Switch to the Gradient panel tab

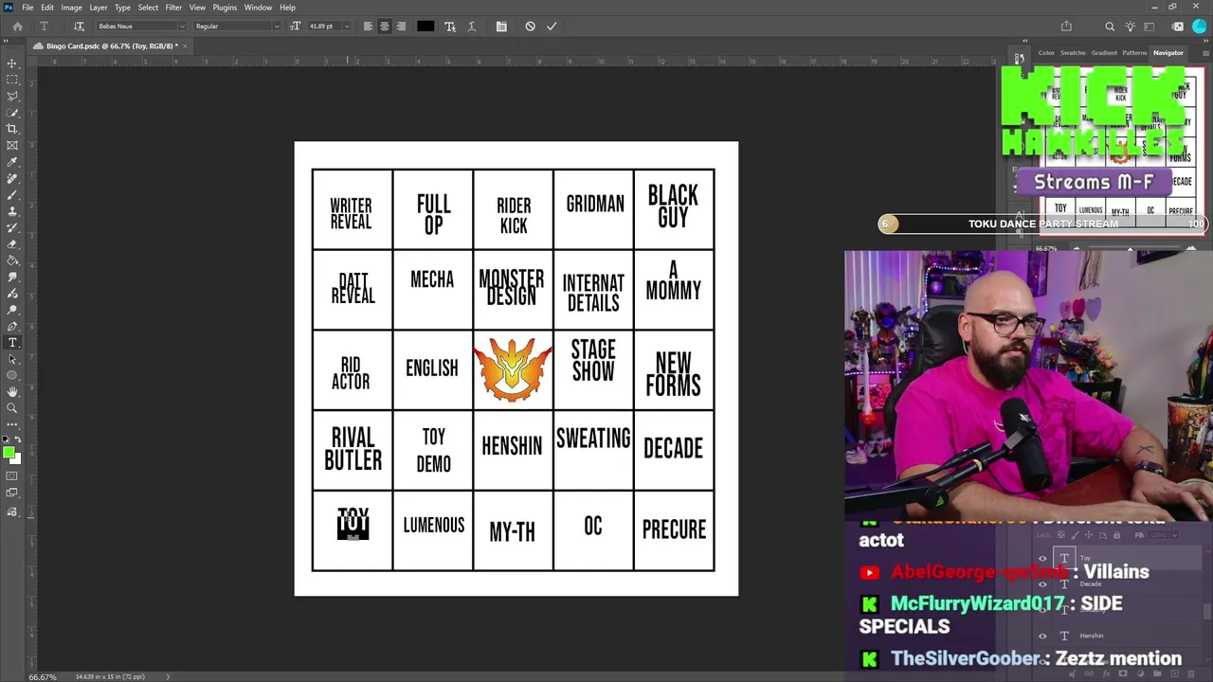1104,53
